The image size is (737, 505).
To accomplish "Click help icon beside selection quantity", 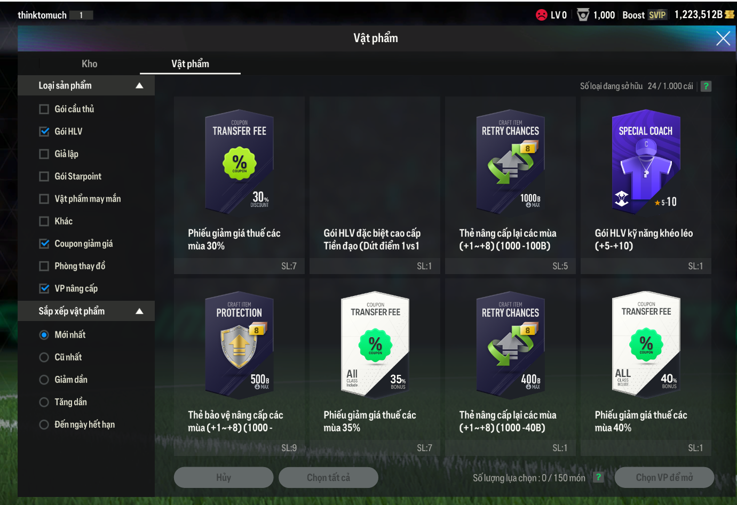I will [x=598, y=477].
